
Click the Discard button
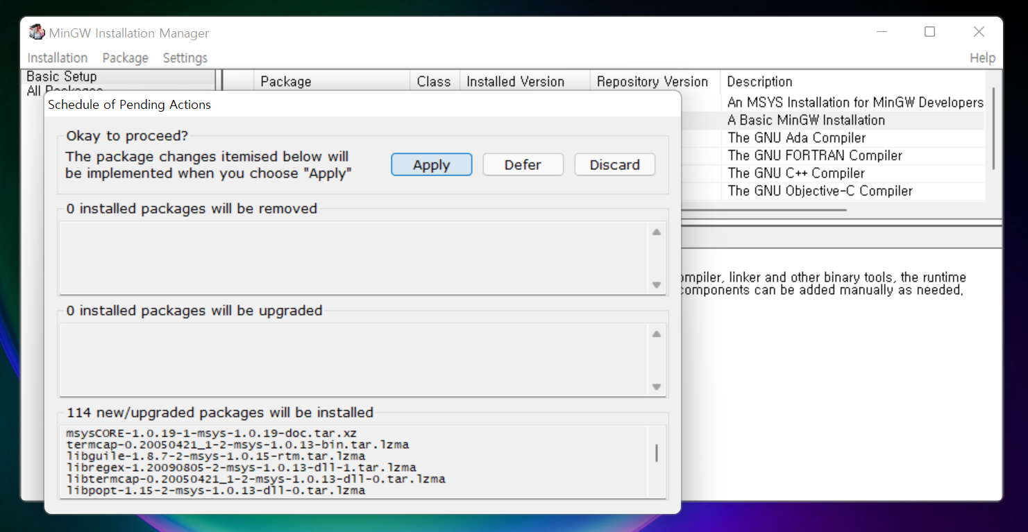pos(615,164)
